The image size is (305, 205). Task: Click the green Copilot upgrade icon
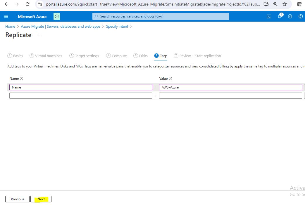tap(57, 17)
